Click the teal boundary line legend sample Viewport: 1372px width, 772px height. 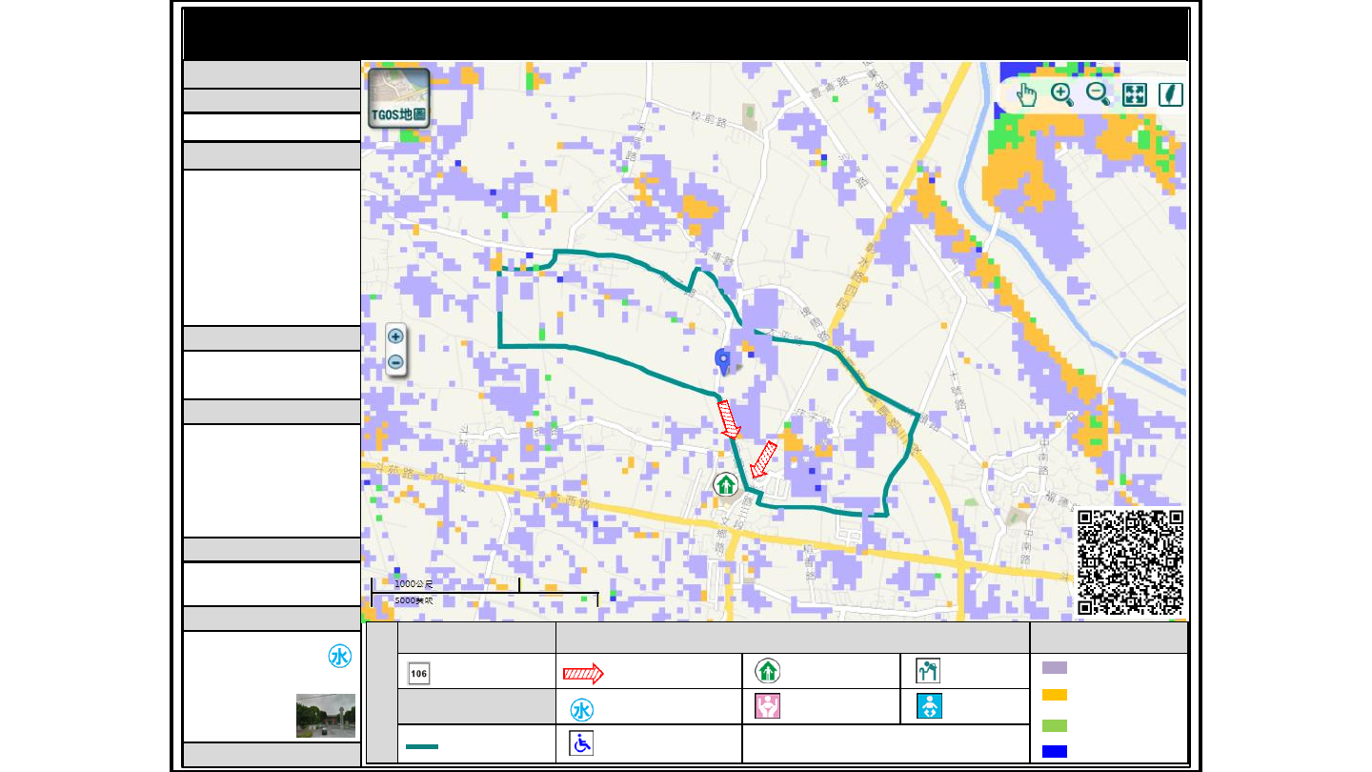[x=422, y=746]
